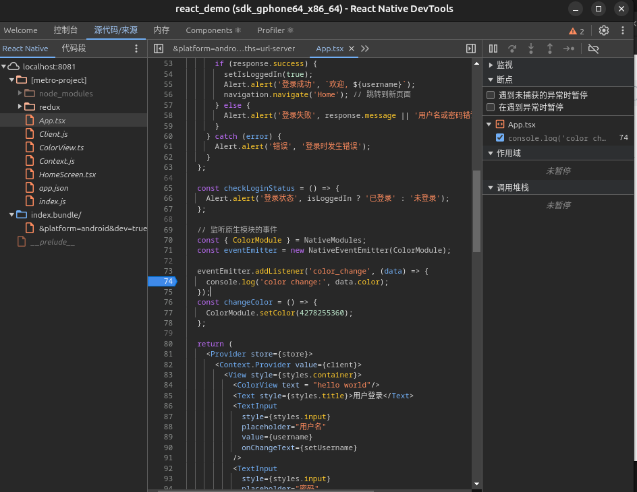Open the 控制台 console tab

pos(65,30)
